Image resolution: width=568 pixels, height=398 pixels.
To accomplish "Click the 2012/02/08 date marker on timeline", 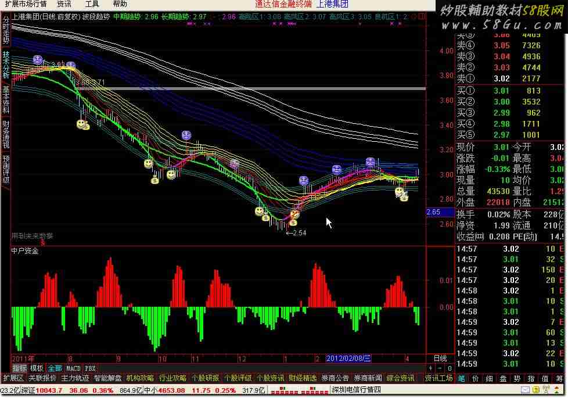I will [348, 358].
